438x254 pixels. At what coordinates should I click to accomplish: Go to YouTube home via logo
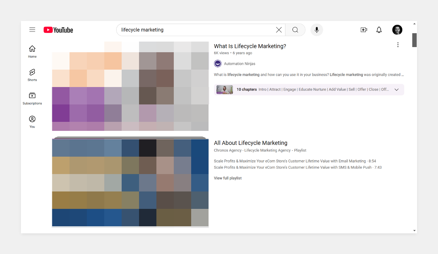tap(58, 30)
